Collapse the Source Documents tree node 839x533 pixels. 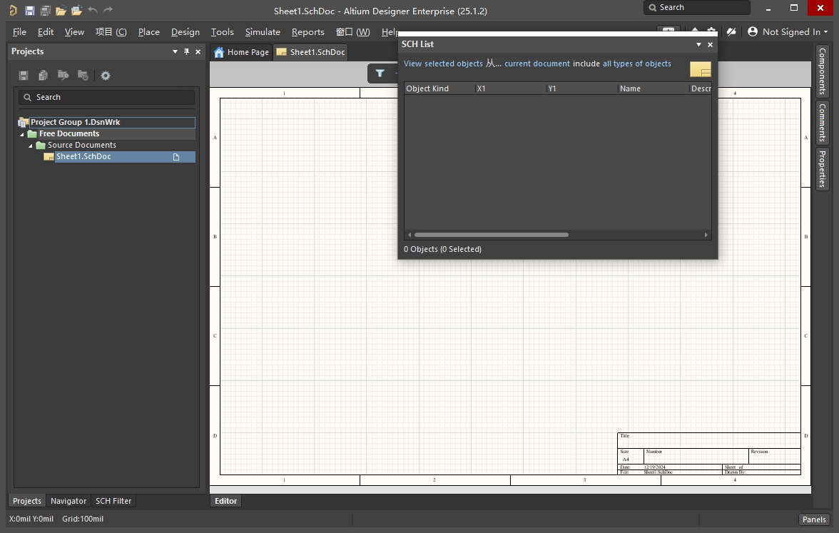pyautogui.click(x=31, y=146)
